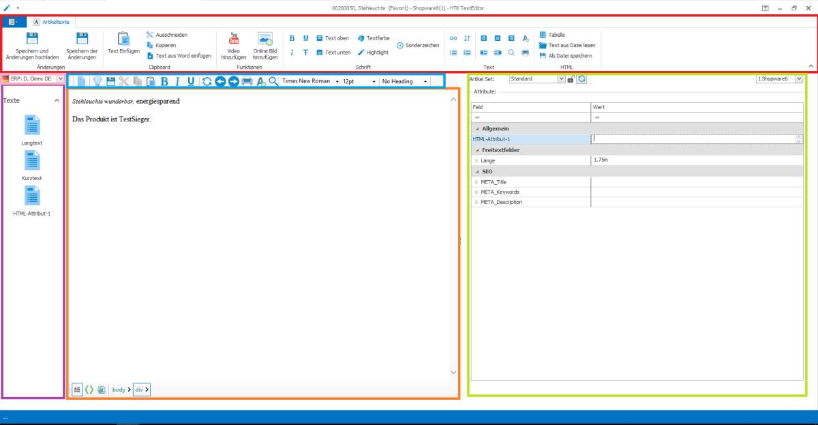This screenshot has width=818, height=425.
Task: Click Online Bild hinzufügen icon
Action: point(265,38)
